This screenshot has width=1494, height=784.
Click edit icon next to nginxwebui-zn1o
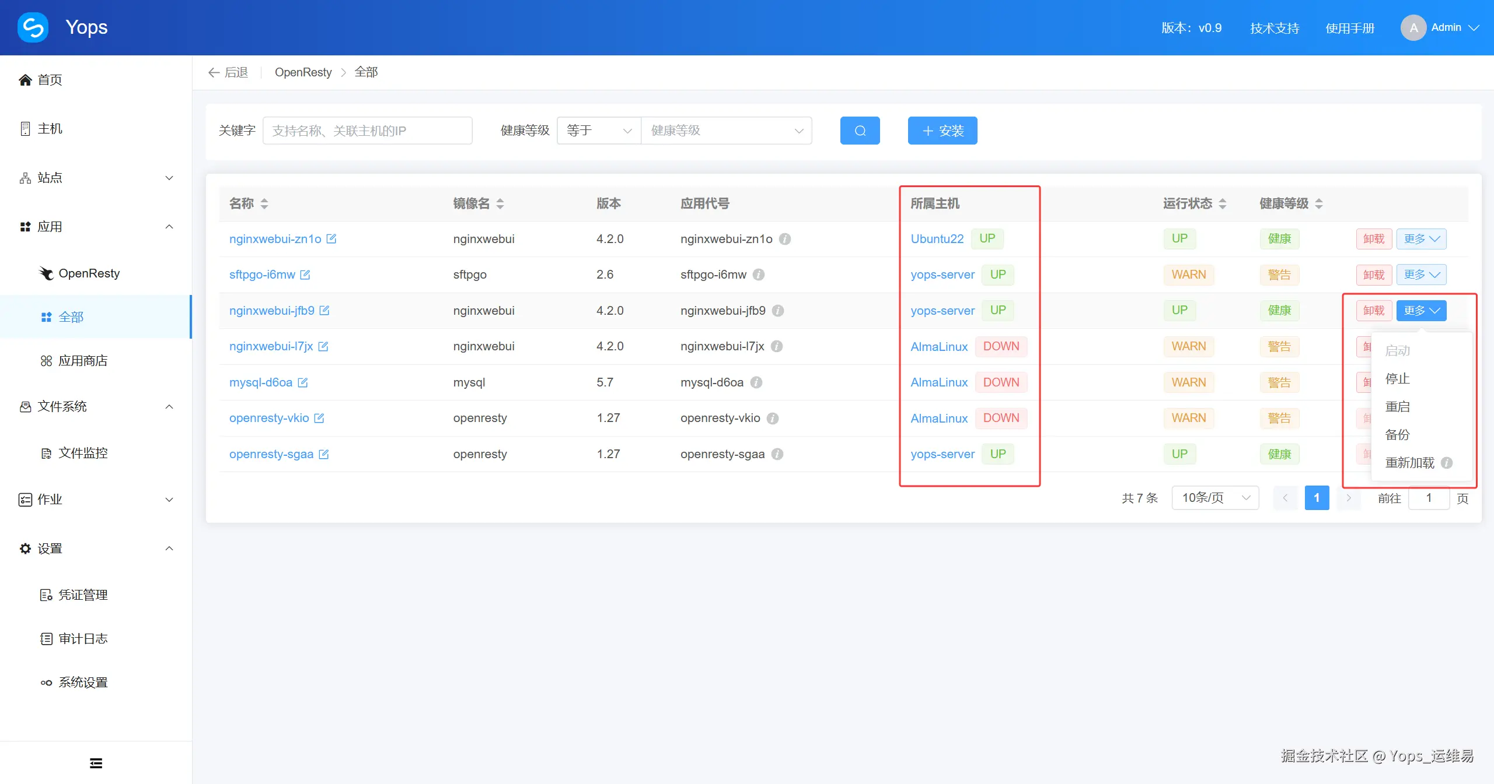coord(331,239)
